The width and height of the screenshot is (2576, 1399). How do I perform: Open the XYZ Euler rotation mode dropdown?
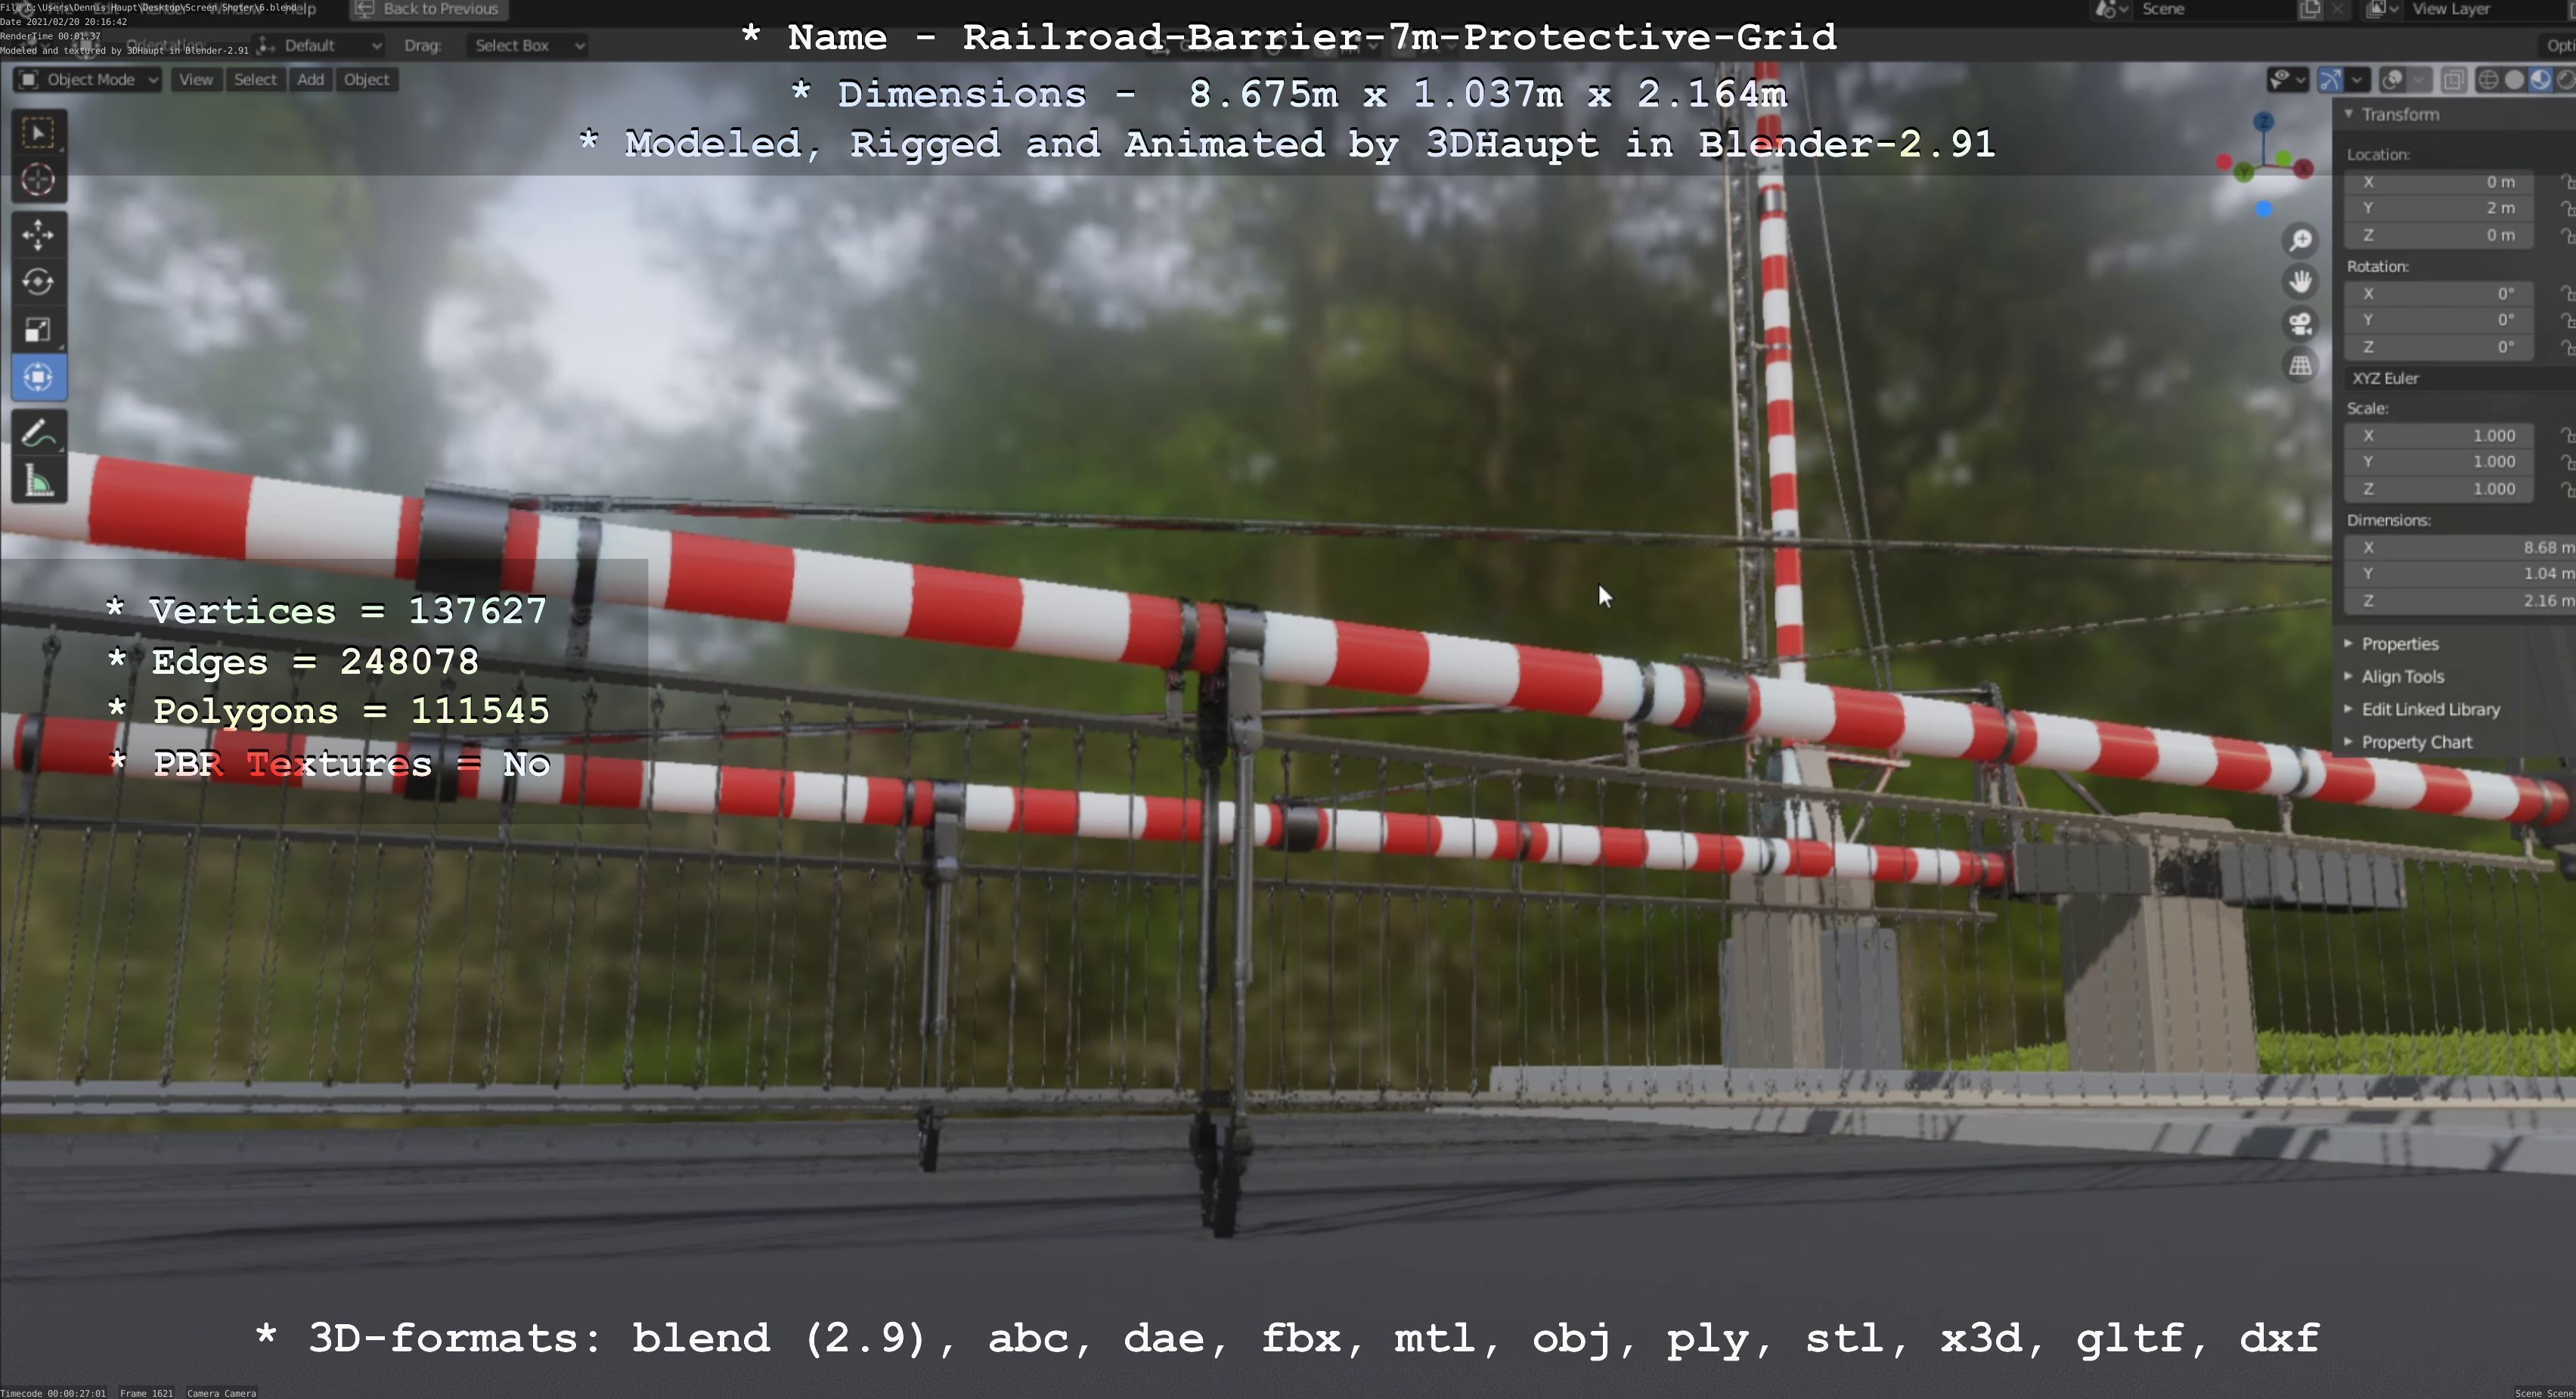2460,378
